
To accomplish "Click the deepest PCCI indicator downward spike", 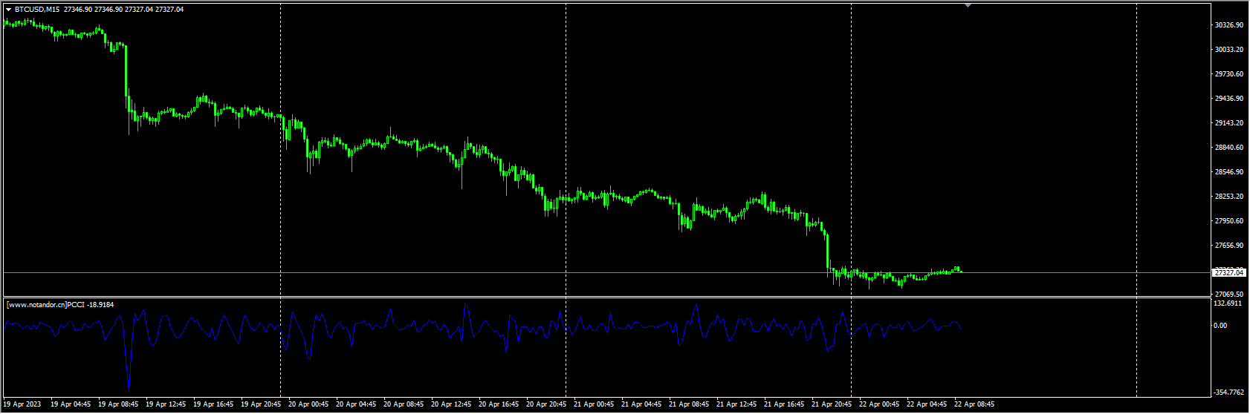I will (x=129, y=387).
